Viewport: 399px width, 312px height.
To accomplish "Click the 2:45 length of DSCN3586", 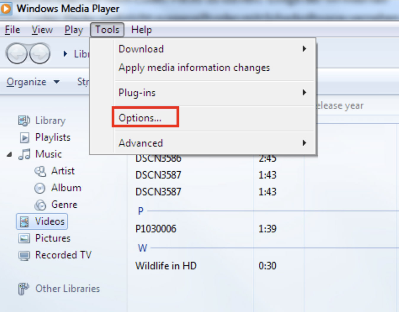I will point(267,159).
